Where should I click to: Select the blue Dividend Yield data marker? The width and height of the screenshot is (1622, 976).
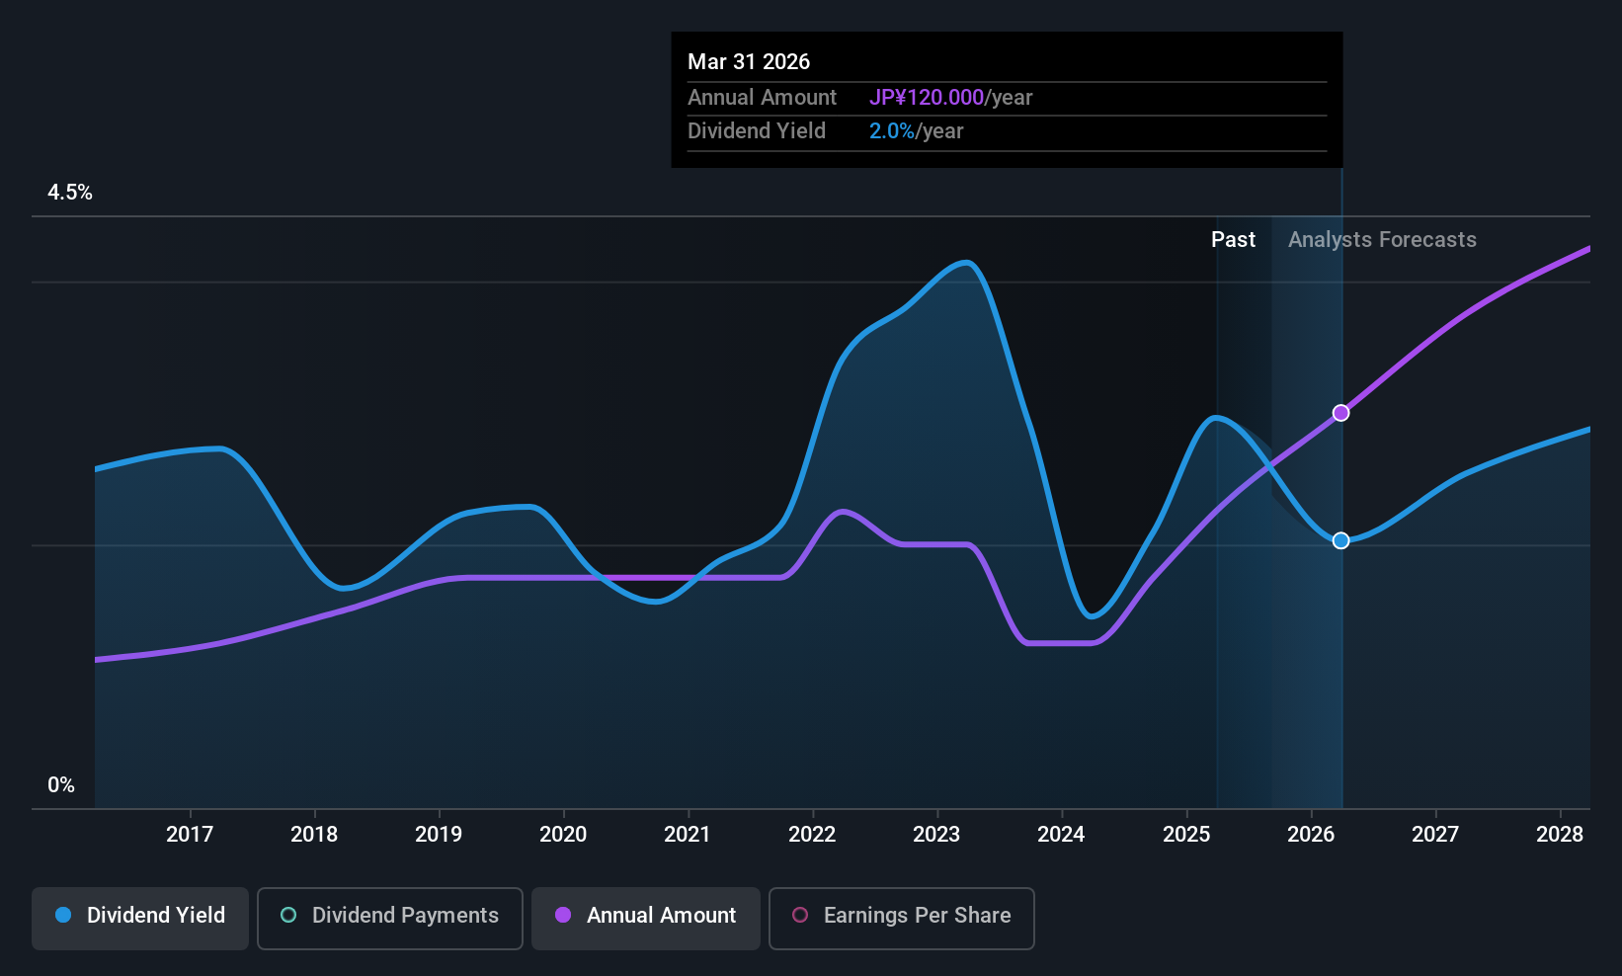[1340, 540]
